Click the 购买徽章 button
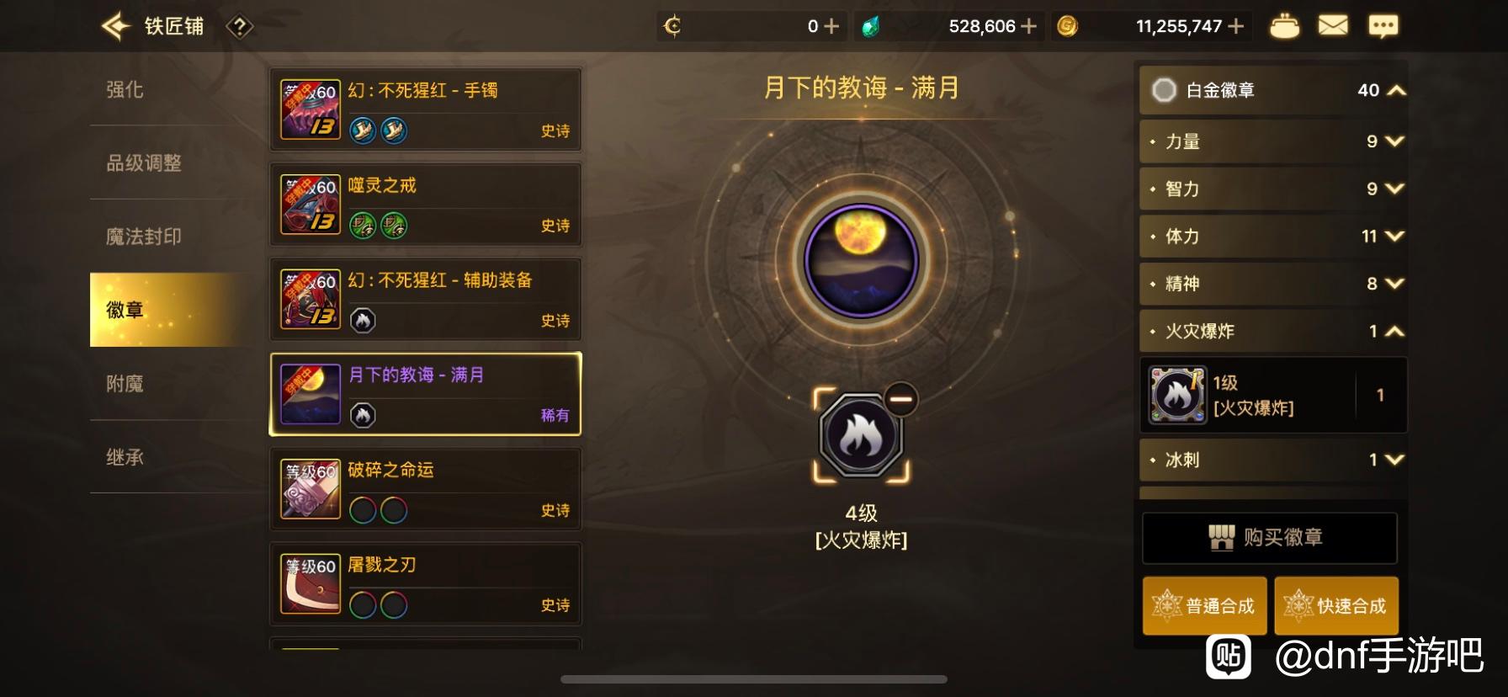Image resolution: width=1508 pixels, height=697 pixels. click(x=1269, y=538)
